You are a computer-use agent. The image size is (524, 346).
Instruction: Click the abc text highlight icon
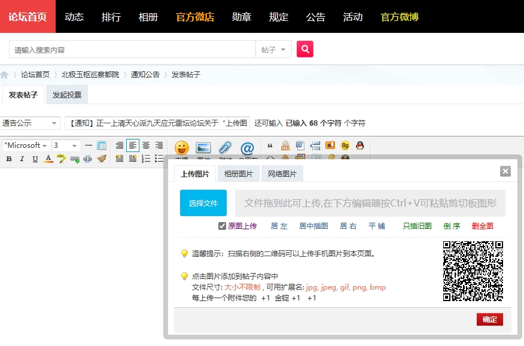tap(61, 159)
